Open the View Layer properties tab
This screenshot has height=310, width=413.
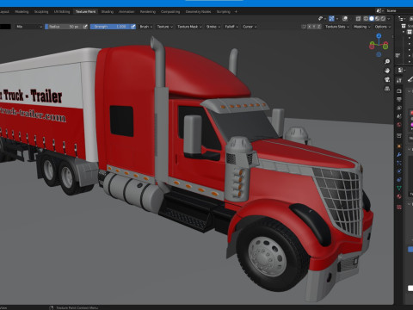coord(399,108)
